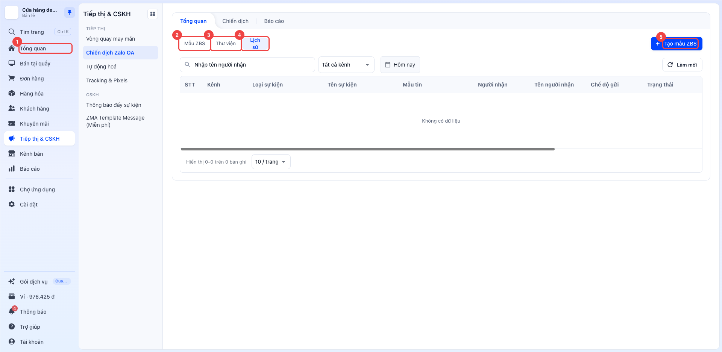This screenshot has width=722, height=352.
Task: Click the Báo cáo bar chart icon
Action: click(x=12, y=169)
